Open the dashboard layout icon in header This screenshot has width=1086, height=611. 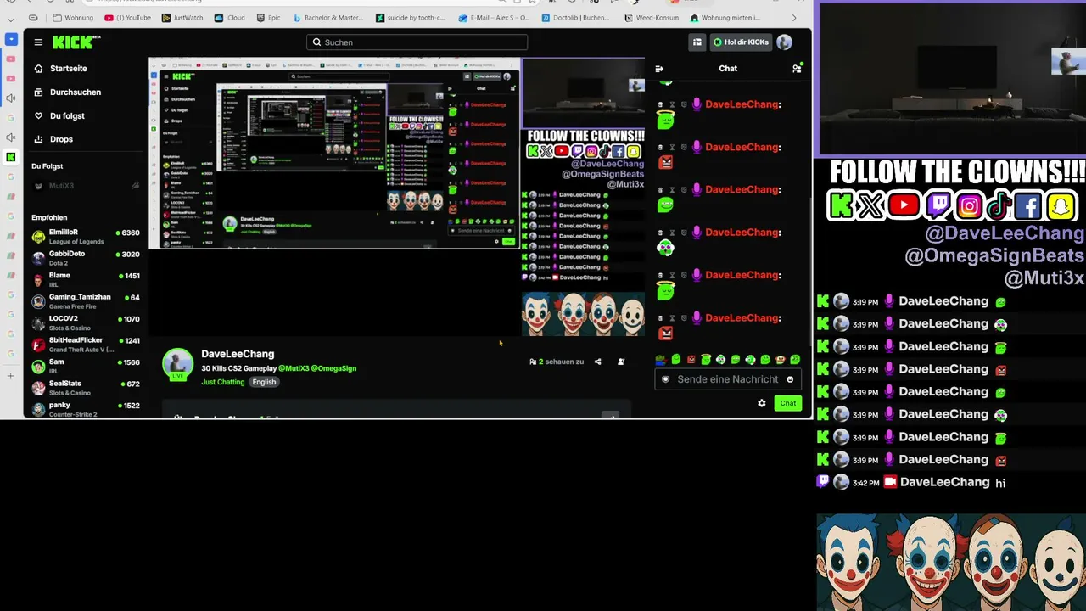coord(697,42)
